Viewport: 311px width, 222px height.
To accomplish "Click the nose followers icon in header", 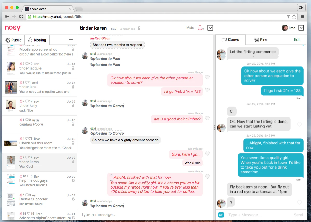I will tap(200, 28).
